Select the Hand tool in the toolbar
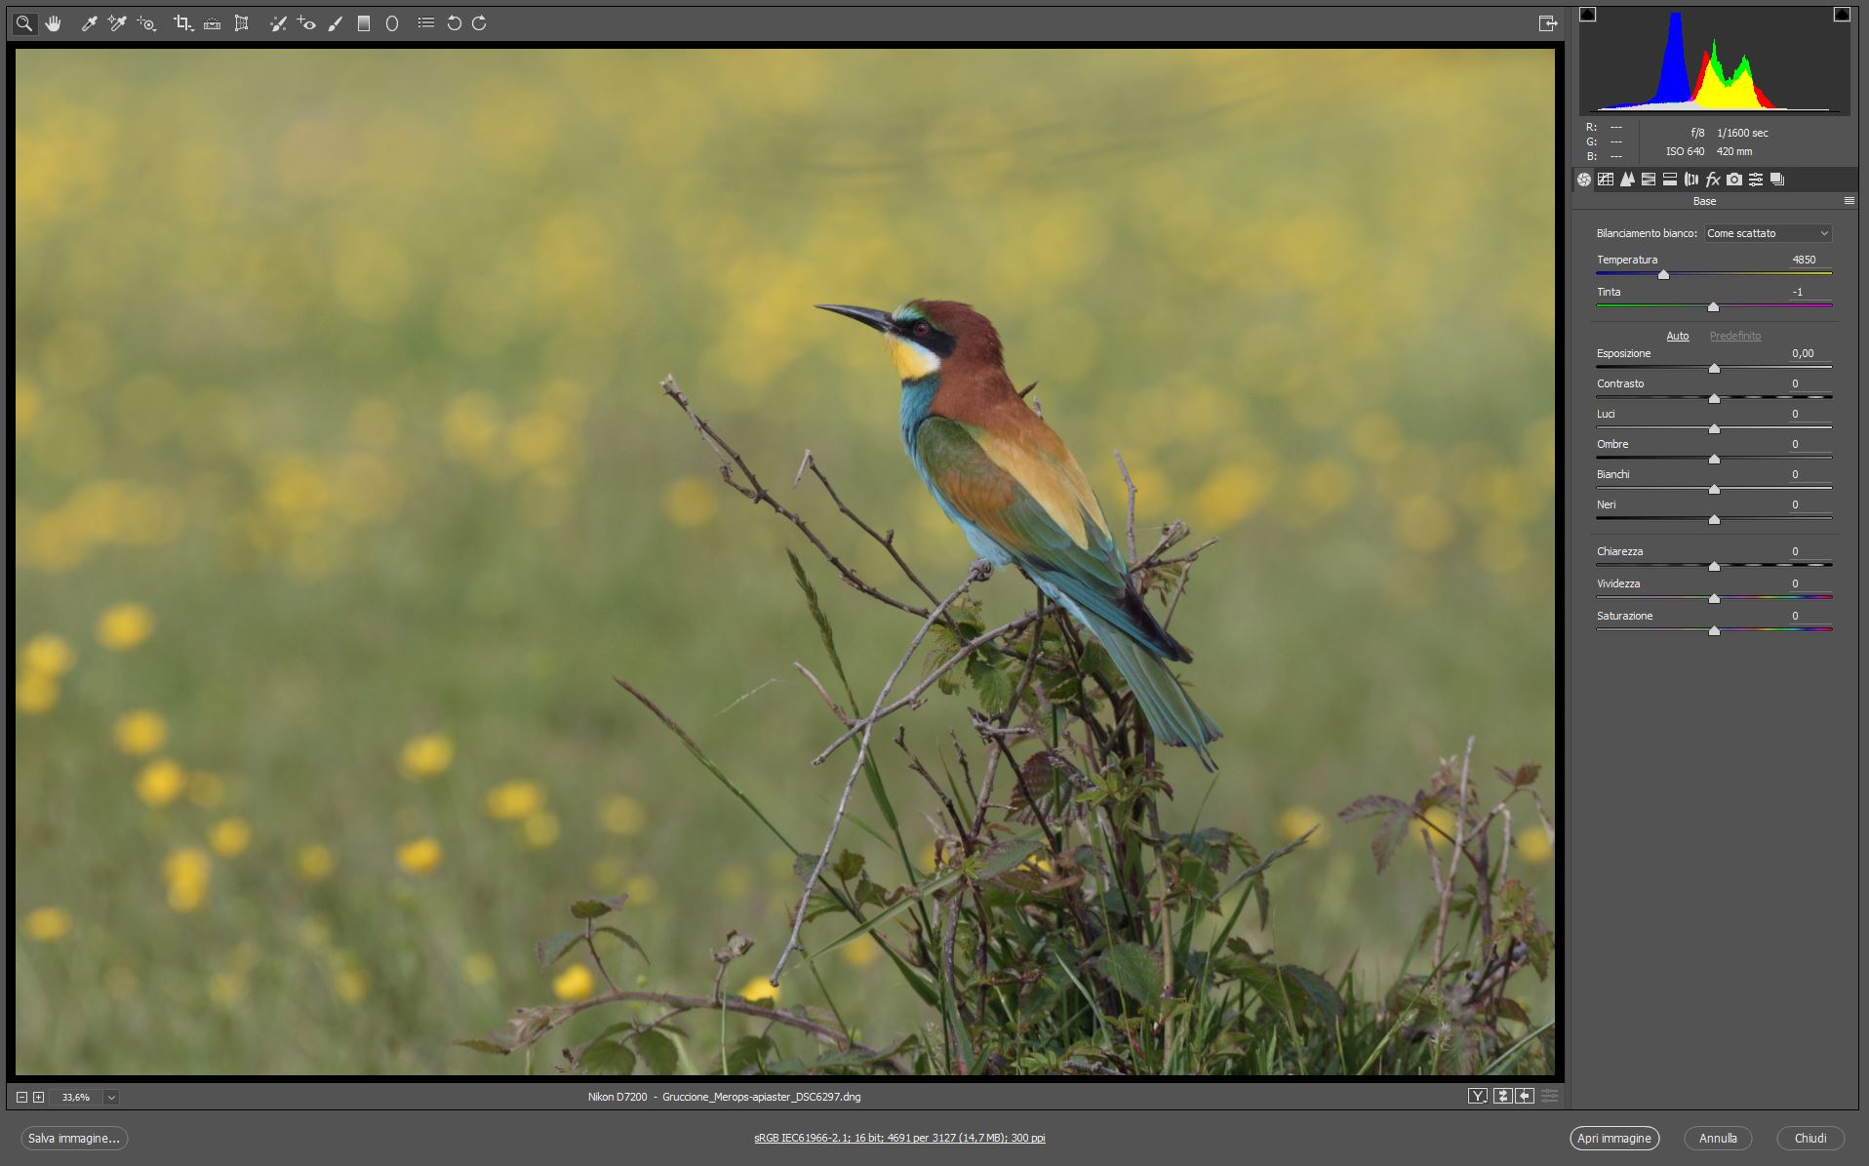Viewport: 1869px width, 1166px height. click(53, 23)
